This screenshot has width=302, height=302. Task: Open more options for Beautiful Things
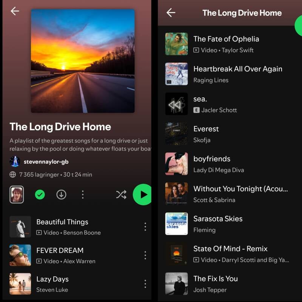(145, 227)
